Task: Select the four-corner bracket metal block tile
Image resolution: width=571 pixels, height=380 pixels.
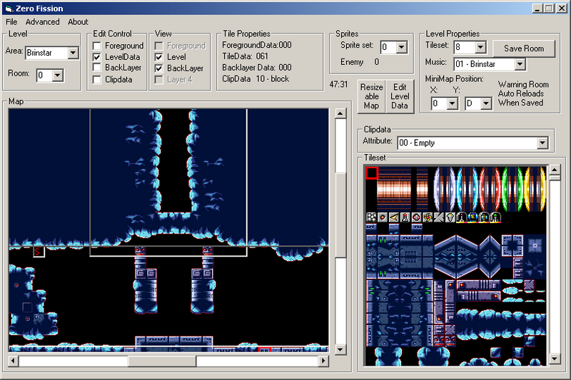Action: point(512,245)
